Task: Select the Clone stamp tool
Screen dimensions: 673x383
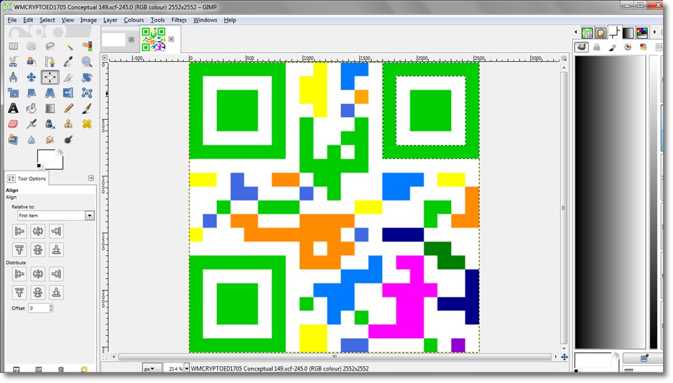Action: pyautogui.click(x=69, y=124)
